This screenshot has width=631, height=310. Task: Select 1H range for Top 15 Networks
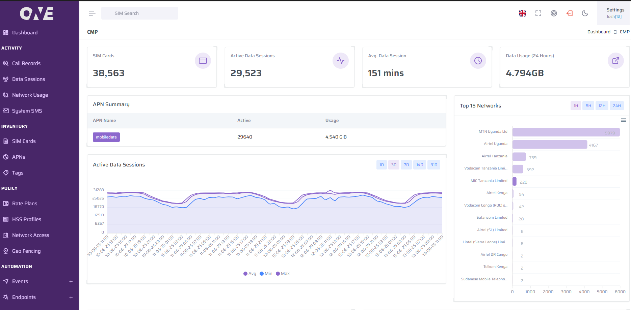pos(576,106)
